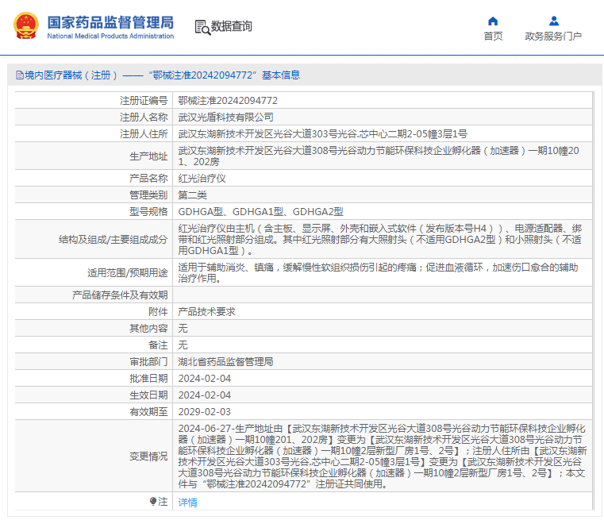Click National Medical Products Administration subtitle

click(x=110, y=36)
